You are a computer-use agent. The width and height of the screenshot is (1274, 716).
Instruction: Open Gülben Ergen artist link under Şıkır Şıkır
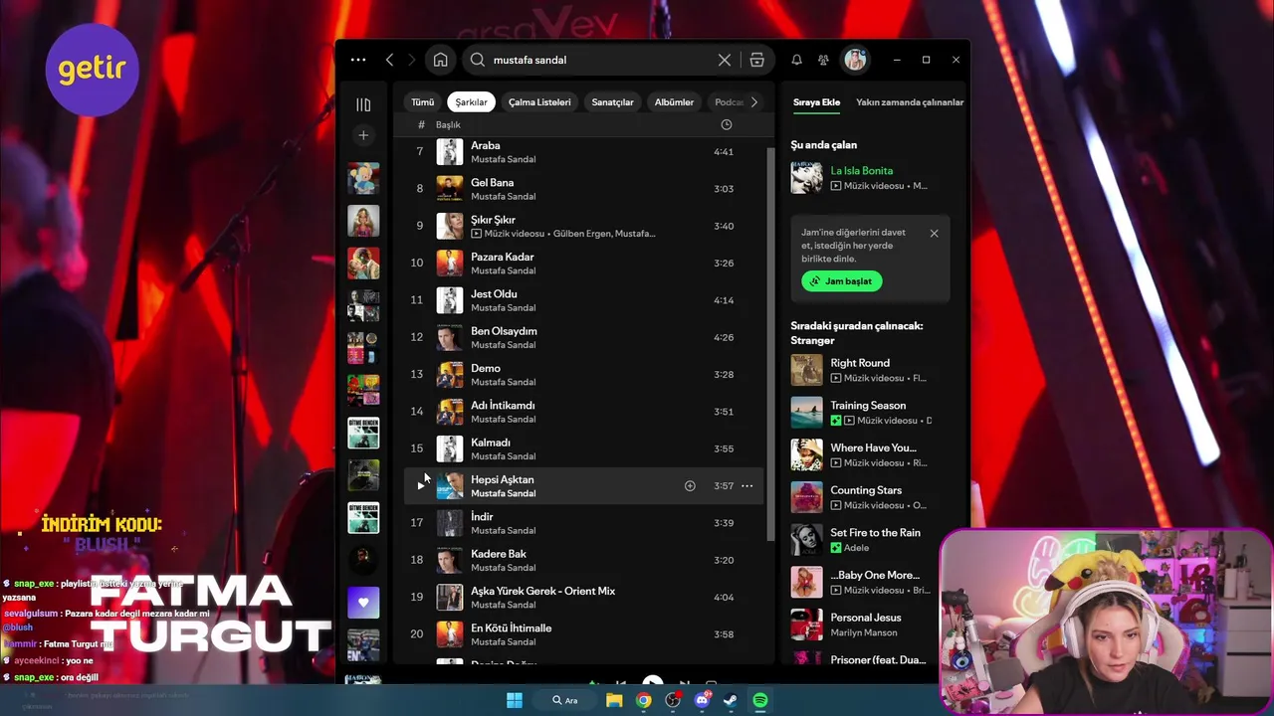(582, 234)
